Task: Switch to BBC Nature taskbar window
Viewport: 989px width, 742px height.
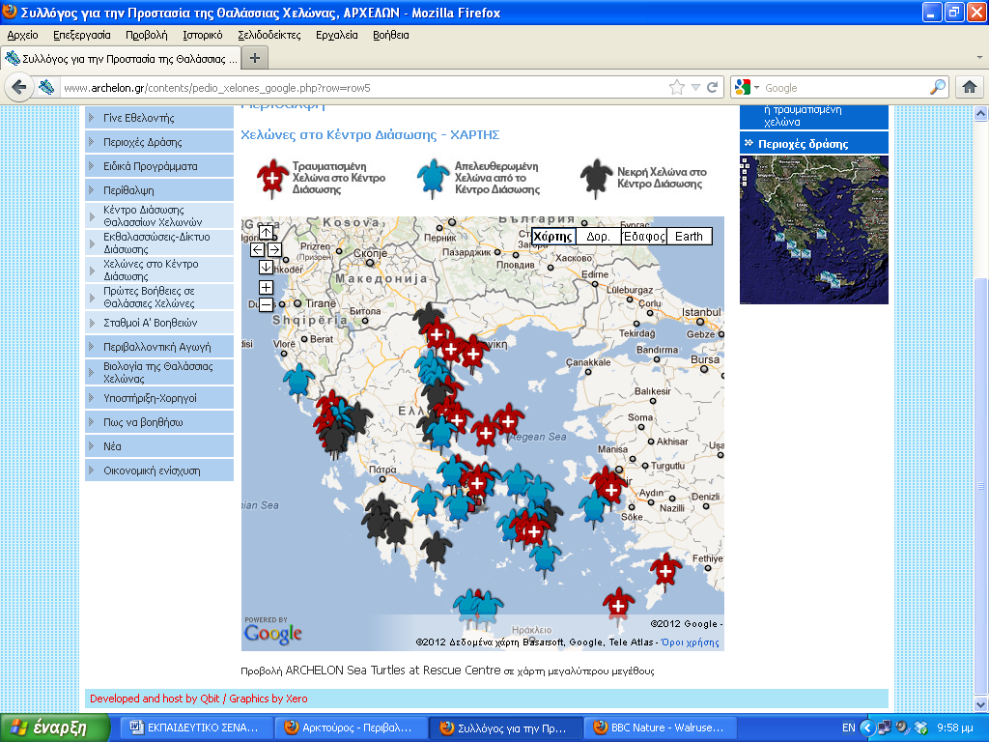Action: (x=659, y=728)
